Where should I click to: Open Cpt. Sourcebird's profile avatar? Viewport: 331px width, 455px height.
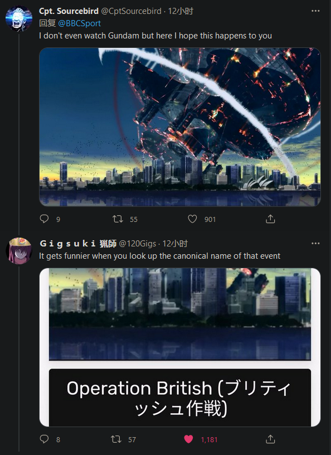click(x=19, y=18)
